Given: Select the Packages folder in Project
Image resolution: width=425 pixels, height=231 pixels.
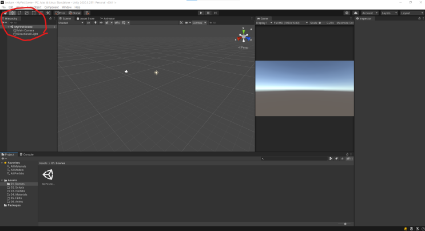Looking at the screenshot, I should 13,205.
